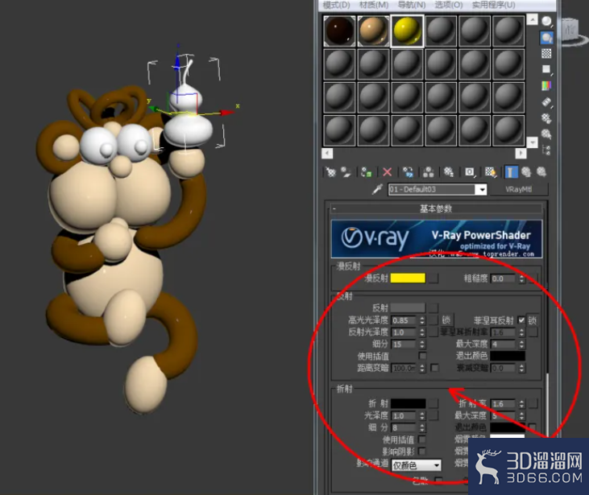Click the 粗糙度 spinner arrows
589x495 pixels.
(x=521, y=278)
